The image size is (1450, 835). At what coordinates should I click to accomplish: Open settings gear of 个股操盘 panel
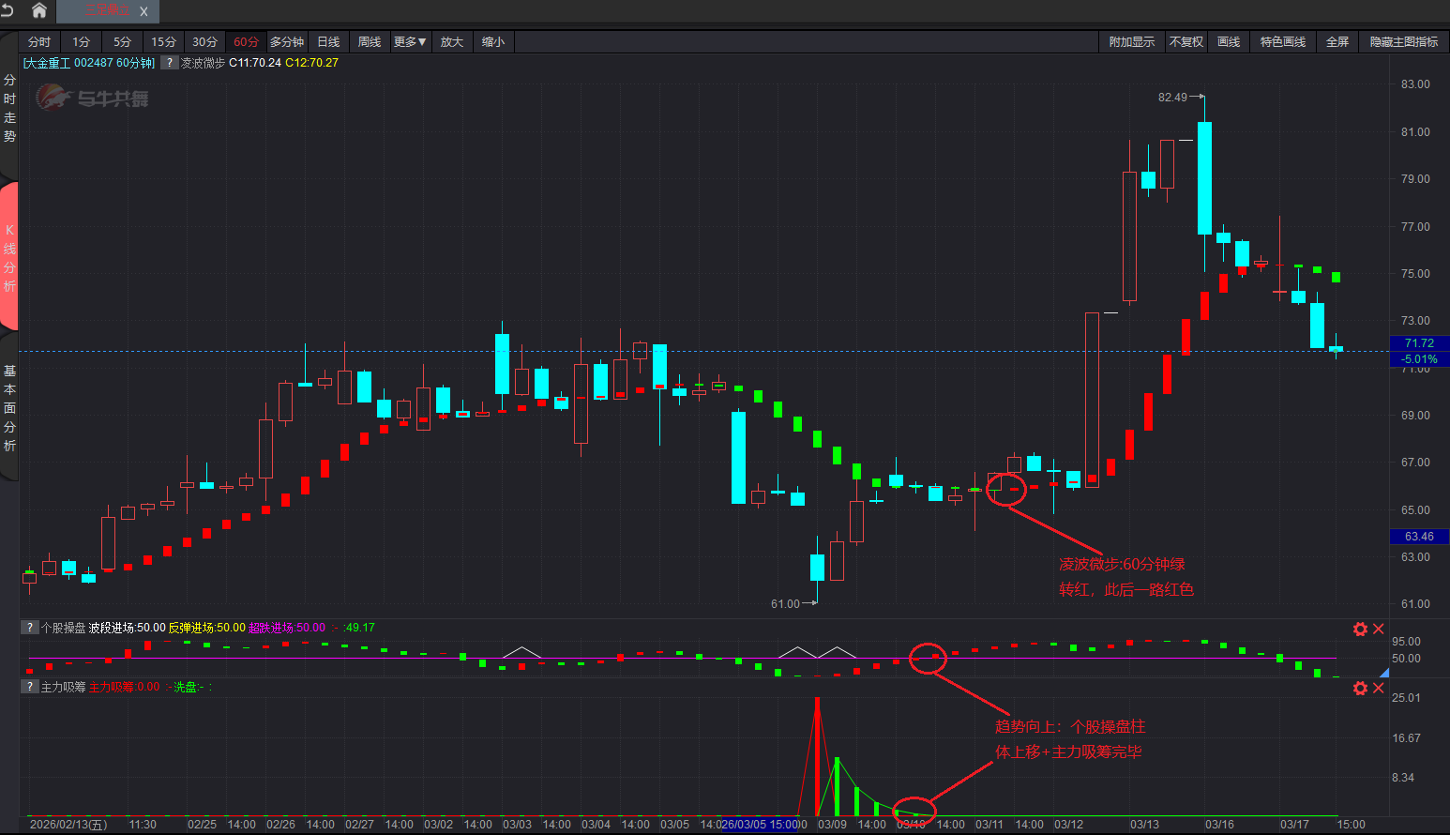coord(1360,629)
